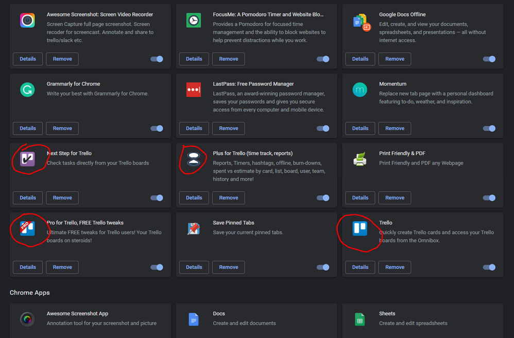Toggle off the Momentum extension
Viewport: 514px width, 338px height.
click(489, 128)
